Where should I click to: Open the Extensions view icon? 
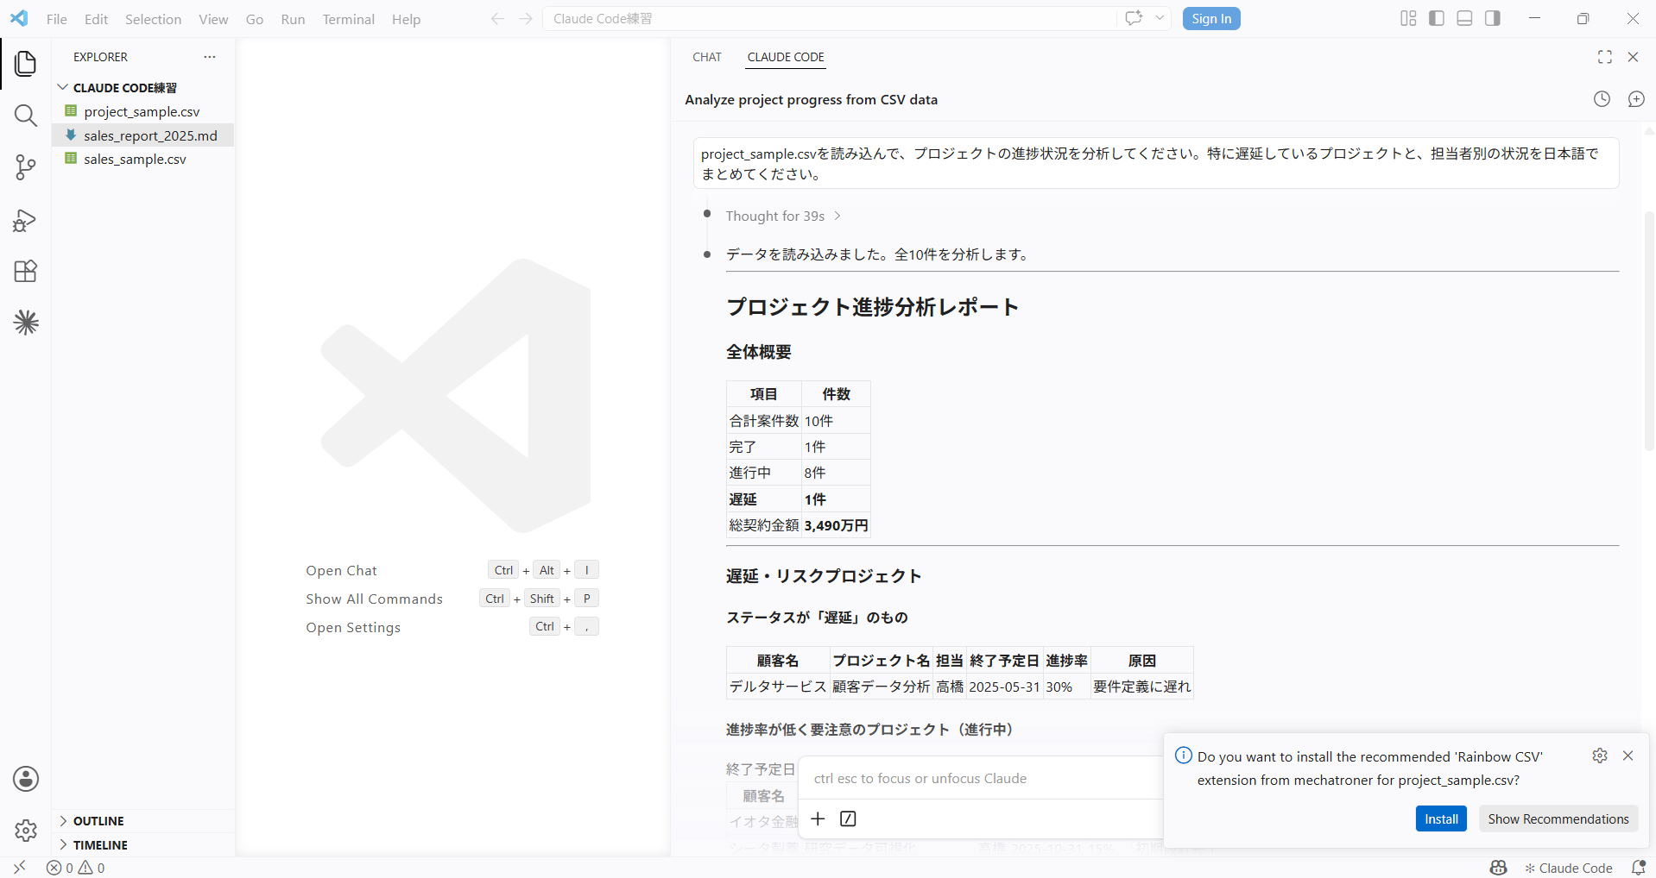26,272
